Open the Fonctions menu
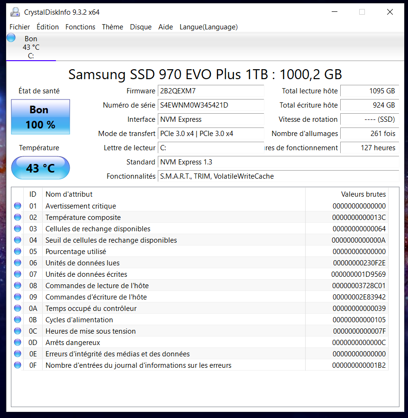 tap(80, 27)
